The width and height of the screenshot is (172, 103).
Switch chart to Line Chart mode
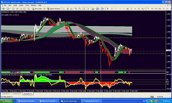coord(72,9)
